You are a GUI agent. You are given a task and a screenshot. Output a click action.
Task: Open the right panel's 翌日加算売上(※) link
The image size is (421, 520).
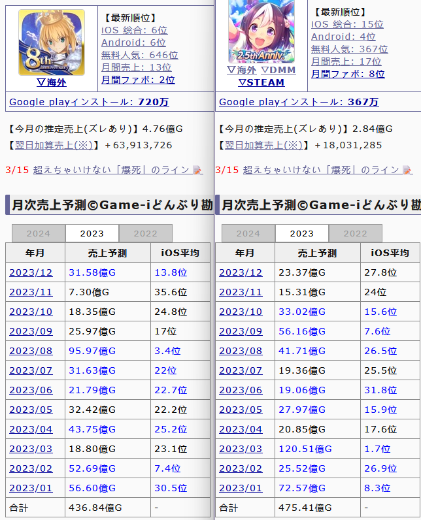pyautogui.click(x=263, y=145)
